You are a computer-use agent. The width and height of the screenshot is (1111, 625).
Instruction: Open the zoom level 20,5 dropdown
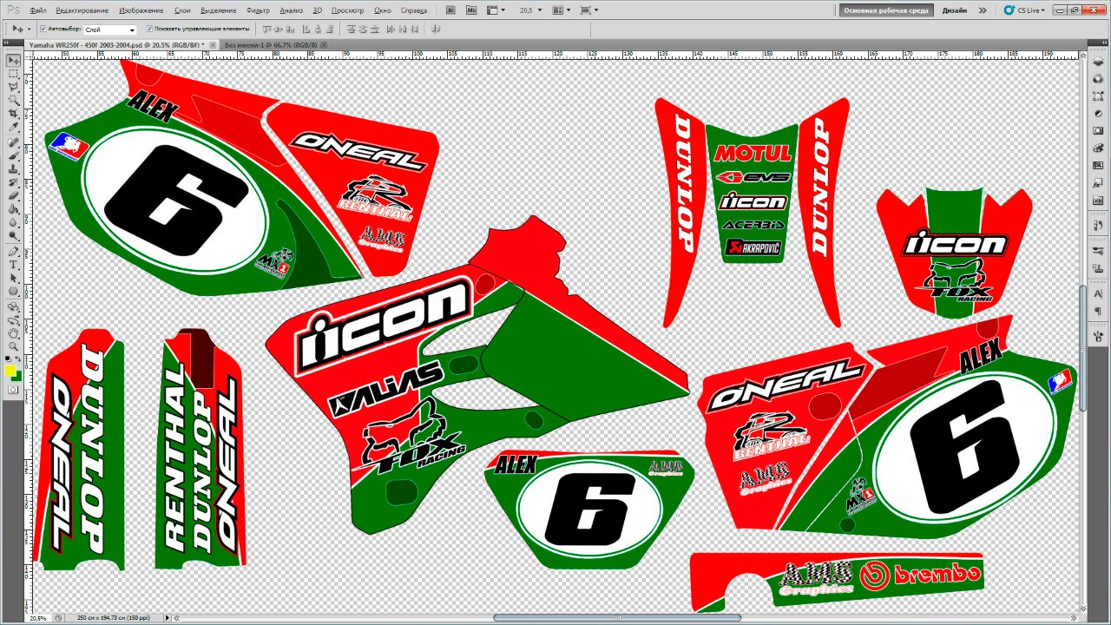tap(530, 10)
